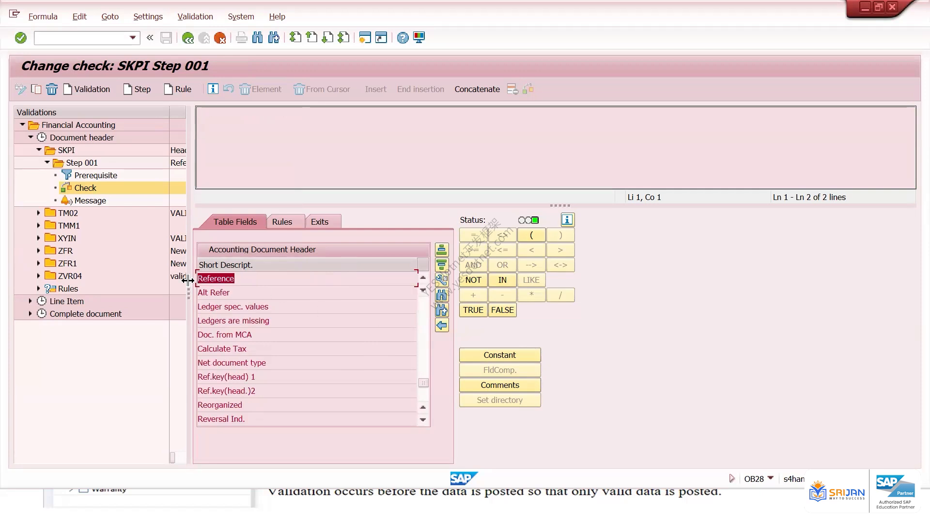The width and height of the screenshot is (930, 523).
Task: Expand the Line Item node
Action: (x=31, y=301)
